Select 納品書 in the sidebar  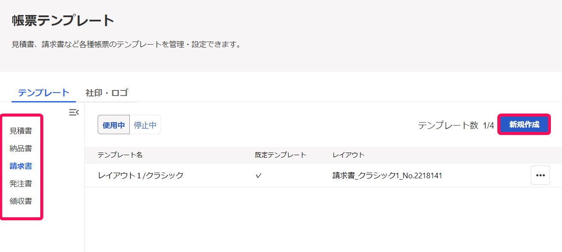(21, 148)
